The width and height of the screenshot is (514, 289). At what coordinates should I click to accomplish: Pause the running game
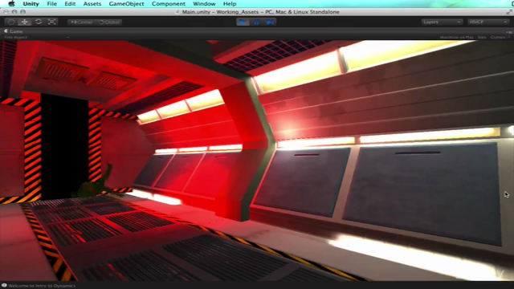256,22
